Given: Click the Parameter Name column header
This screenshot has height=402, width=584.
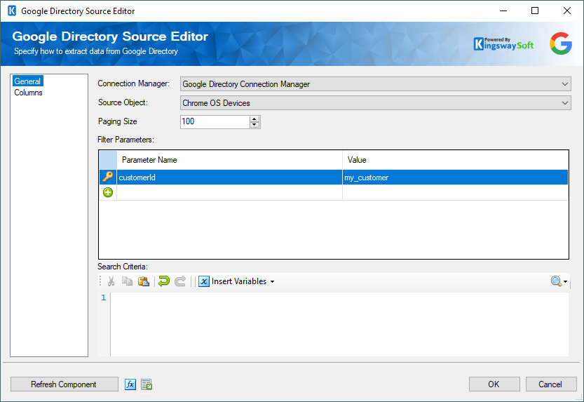Looking at the screenshot, I should pos(229,160).
